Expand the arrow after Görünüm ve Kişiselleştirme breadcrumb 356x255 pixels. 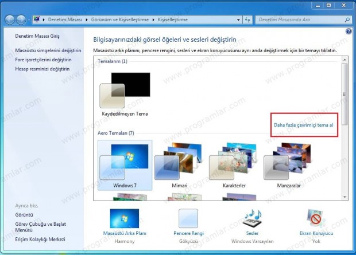coord(153,19)
